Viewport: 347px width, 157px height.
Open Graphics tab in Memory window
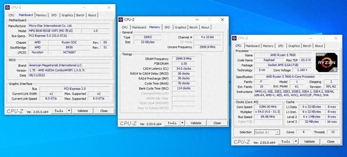pos(180,27)
